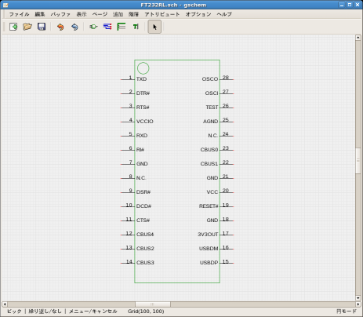Viewport: 363px width, 317px height.
Task: Select the CBUS4 pin label
Action: 145,235
